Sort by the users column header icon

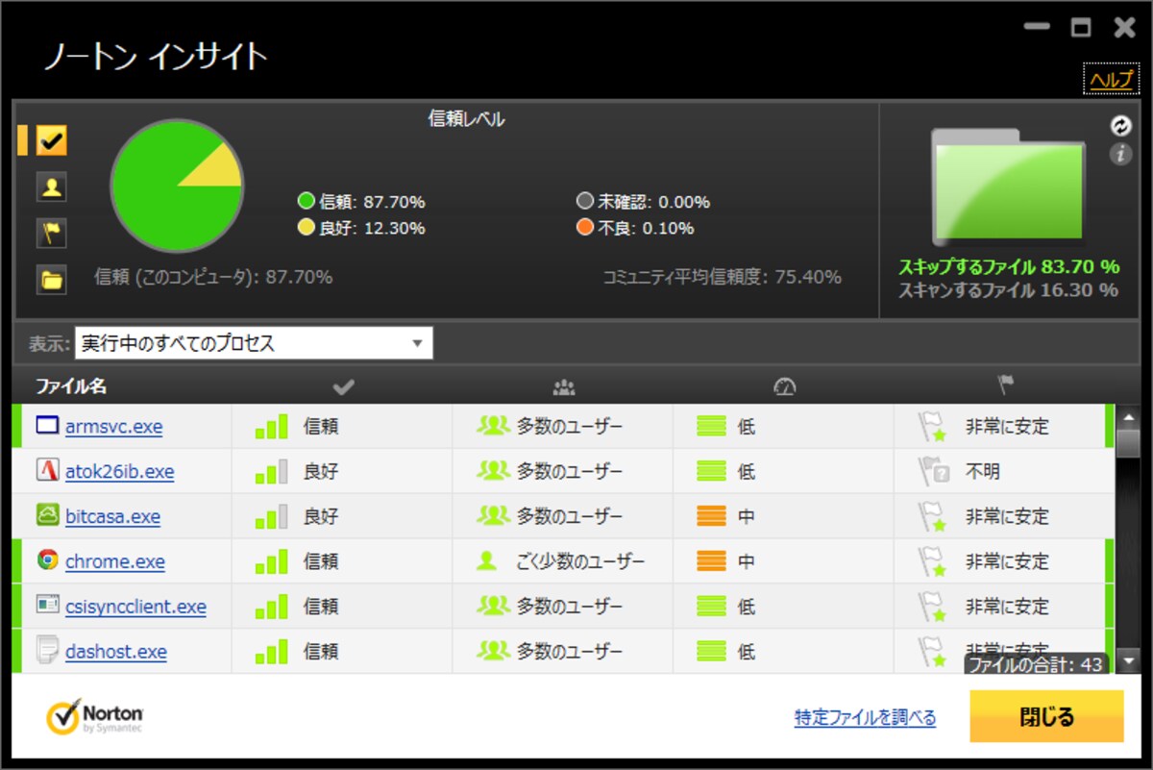click(x=564, y=387)
